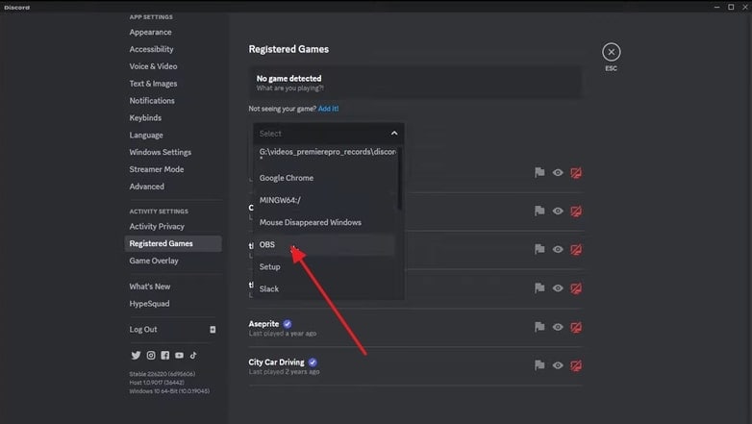Screen dimensions: 752x424
Task: Click the 'No game detected' banner
Action: 415,83
